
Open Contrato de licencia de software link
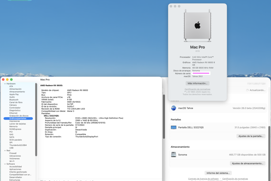(x=203, y=179)
